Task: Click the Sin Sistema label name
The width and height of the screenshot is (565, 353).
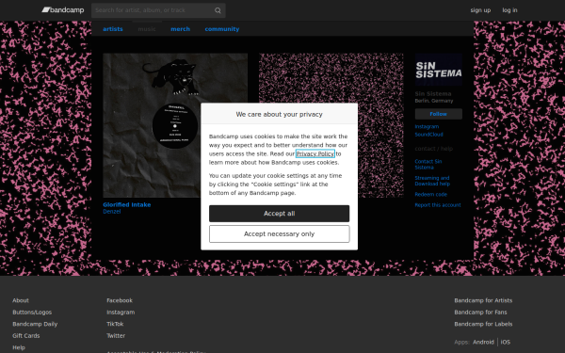Action: tap(433, 93)
